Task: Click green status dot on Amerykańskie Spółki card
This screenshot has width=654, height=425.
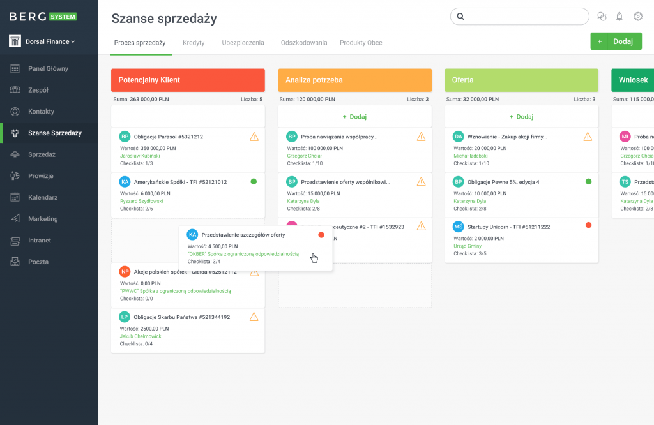Action: point(254,182)
